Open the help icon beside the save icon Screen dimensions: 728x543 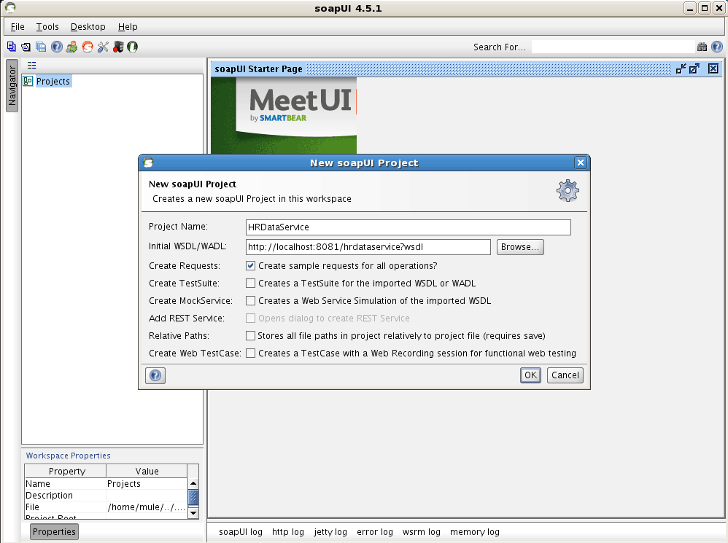click(57, 47)
